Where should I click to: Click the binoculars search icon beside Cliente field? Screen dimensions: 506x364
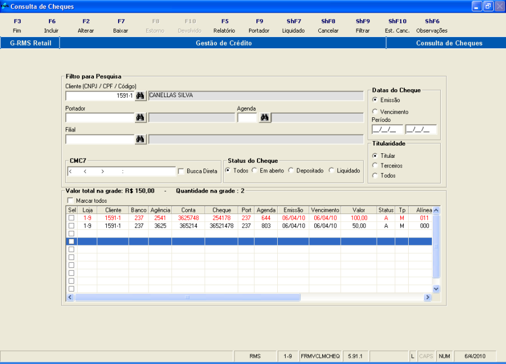(140, 96)
